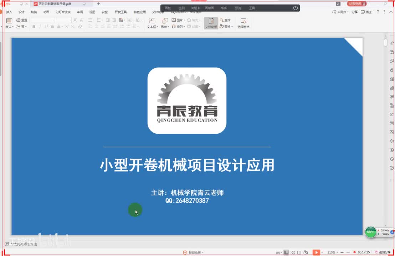Screen dimensions: 395x256
Task: Open the 节 section dropdown
Action: [x=21, y=26]
